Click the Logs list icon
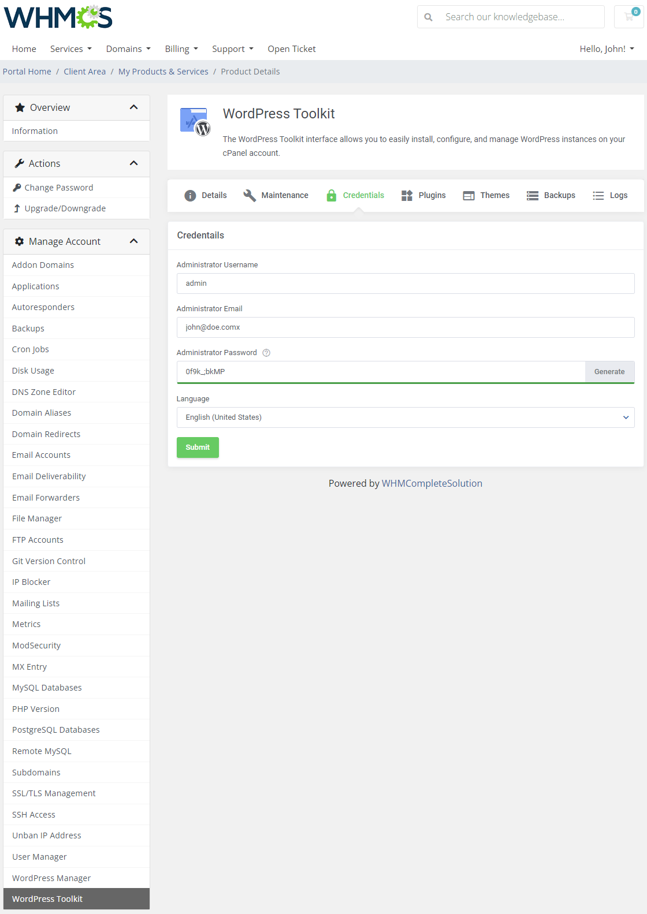This screenshot has width=647, height=914. [598, 196]
